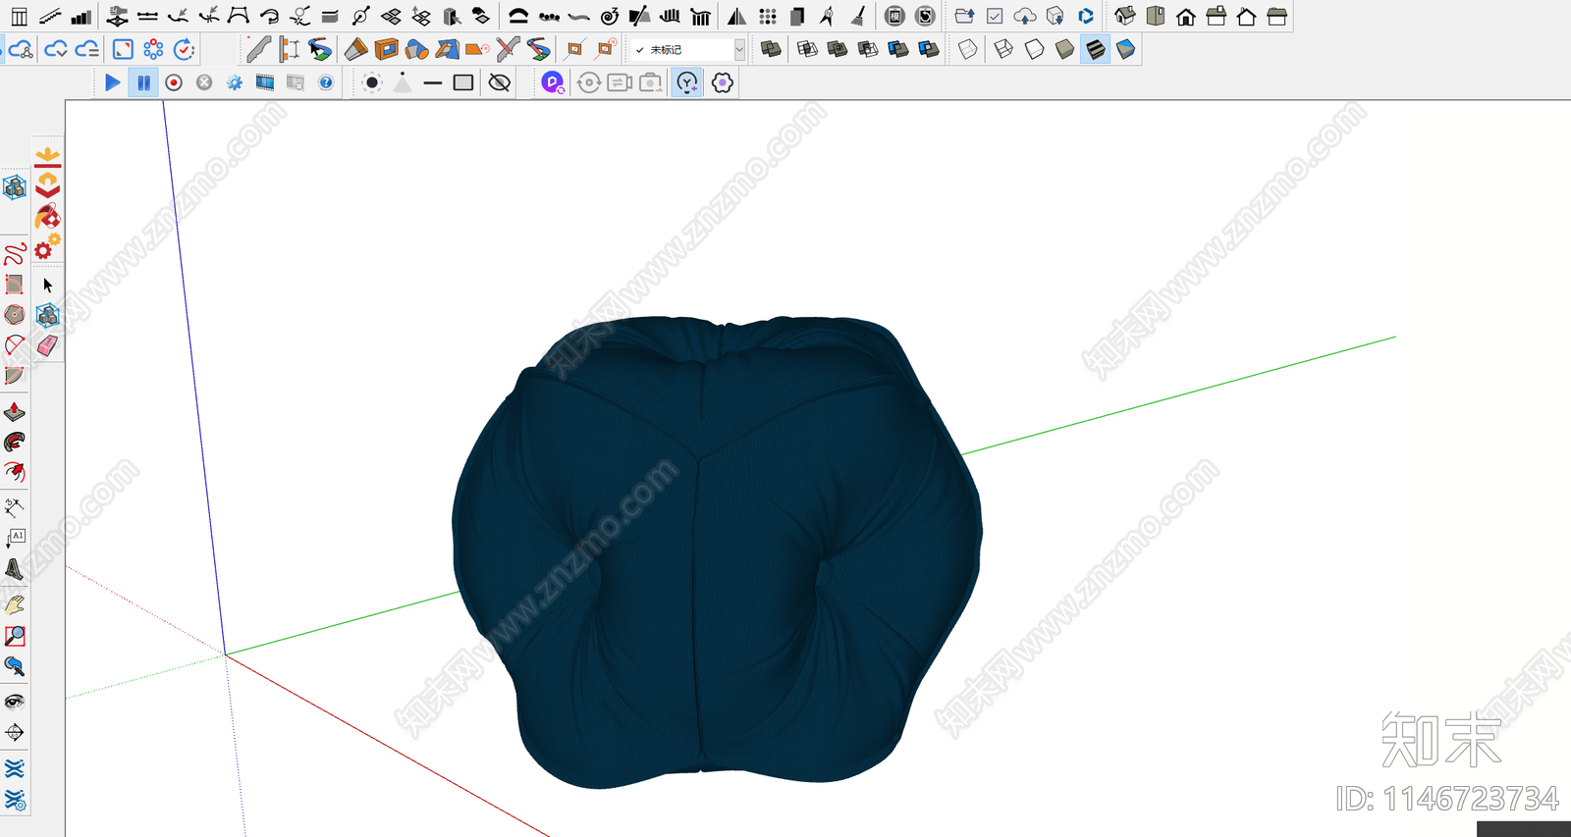1571x837 pixels.
Task: Enable X-ray face style
Action: tap(968, 49)
